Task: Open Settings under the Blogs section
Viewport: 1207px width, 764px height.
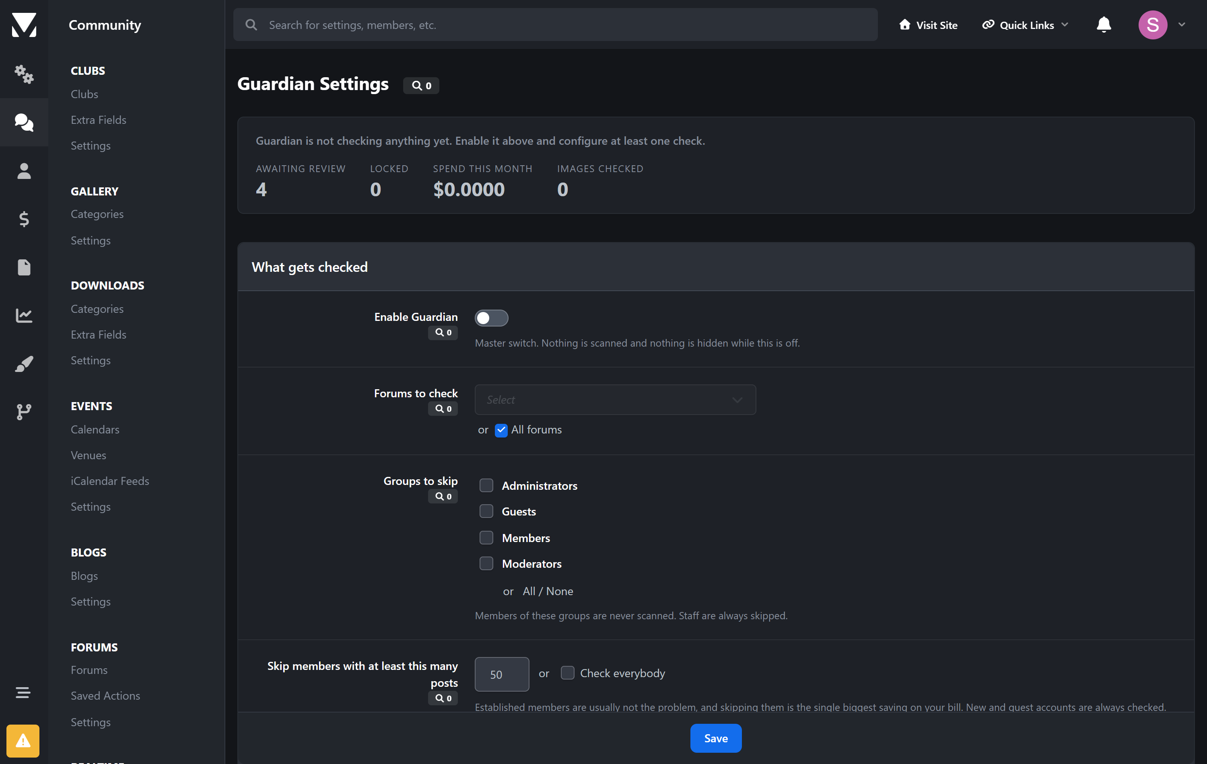Action: 90,602
